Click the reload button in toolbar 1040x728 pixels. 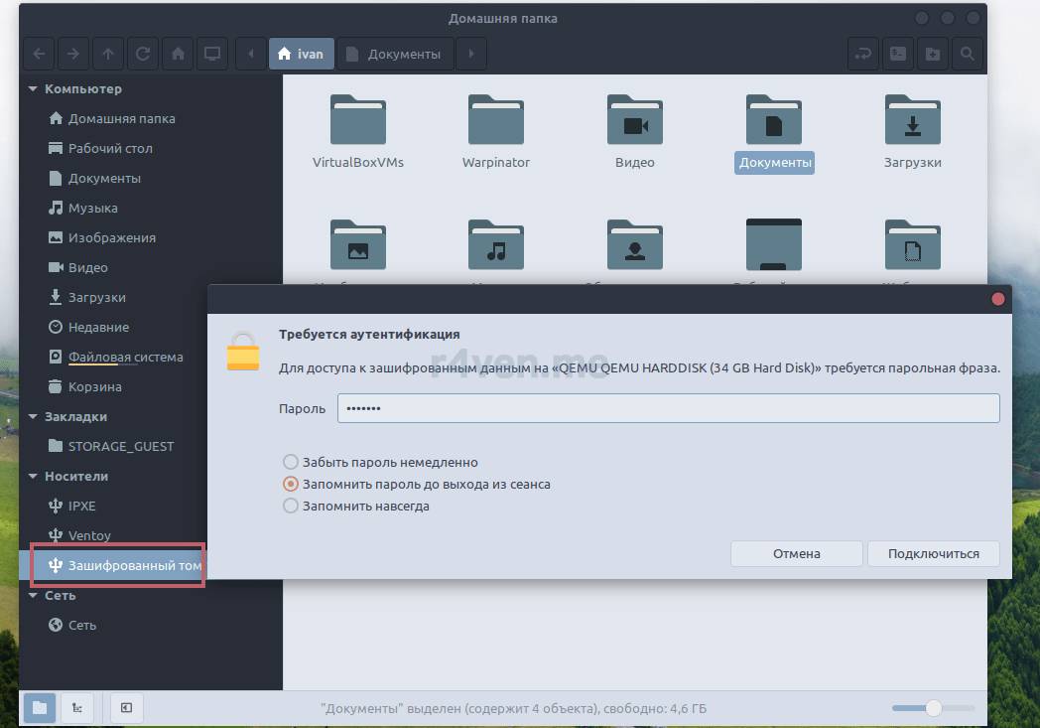143,54
